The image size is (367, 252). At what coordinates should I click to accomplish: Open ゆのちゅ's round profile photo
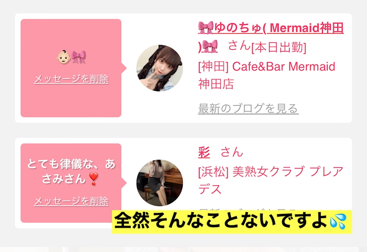tap(159, 68)
